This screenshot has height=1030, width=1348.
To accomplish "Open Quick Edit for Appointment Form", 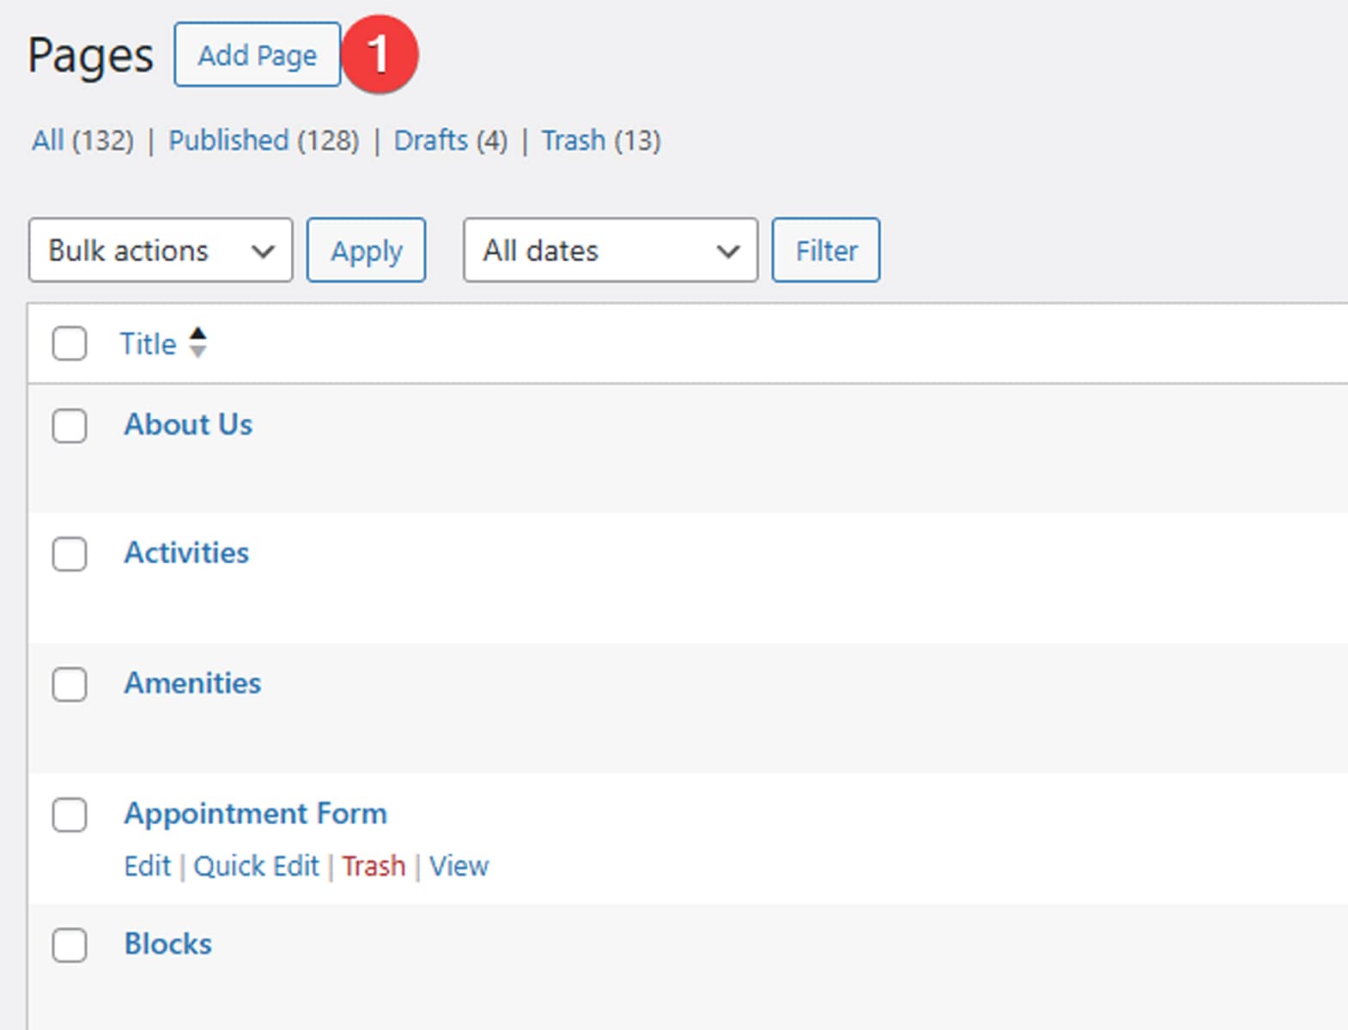I will [256, 866].
